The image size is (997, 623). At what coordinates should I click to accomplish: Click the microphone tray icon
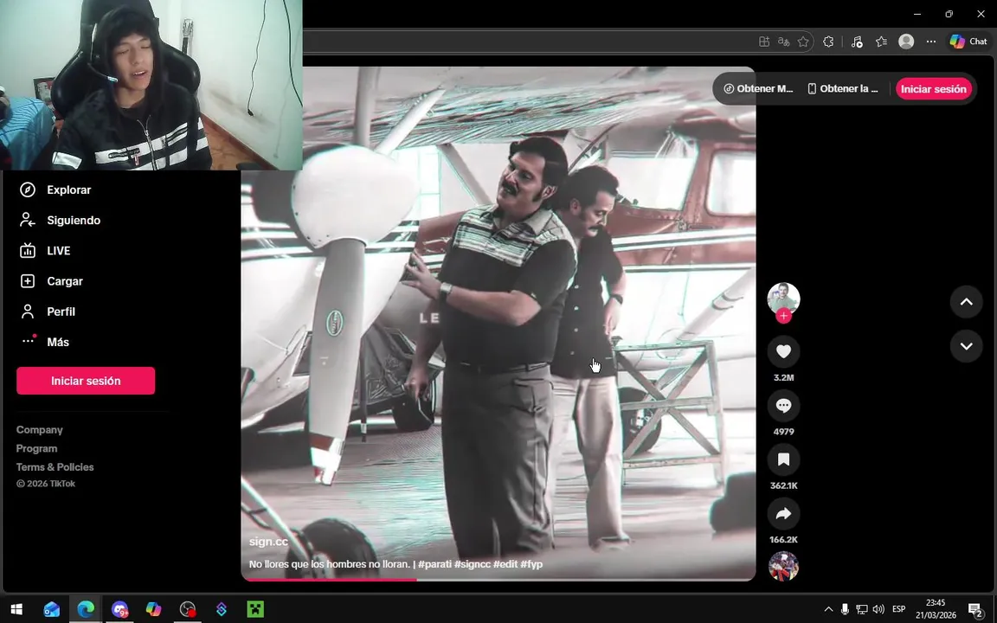coord(845,609)
